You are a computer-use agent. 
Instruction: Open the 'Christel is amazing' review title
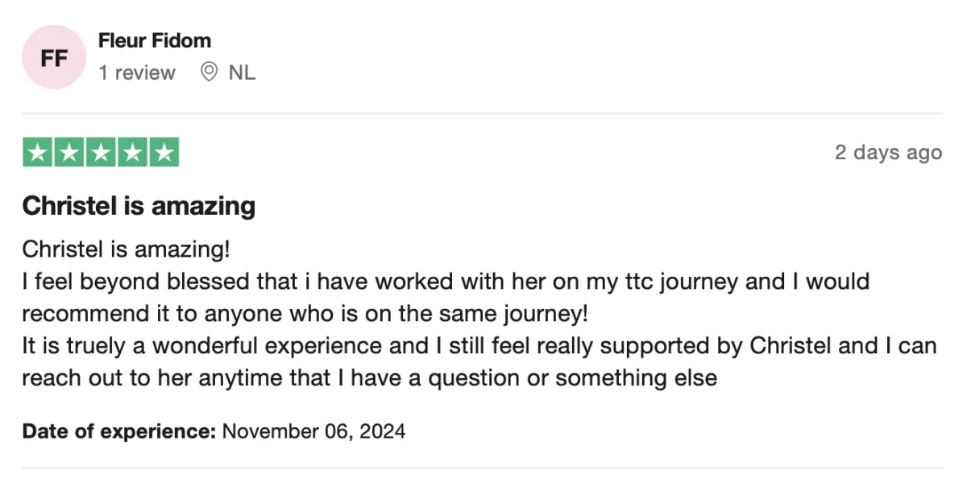(x=139, y=206)
